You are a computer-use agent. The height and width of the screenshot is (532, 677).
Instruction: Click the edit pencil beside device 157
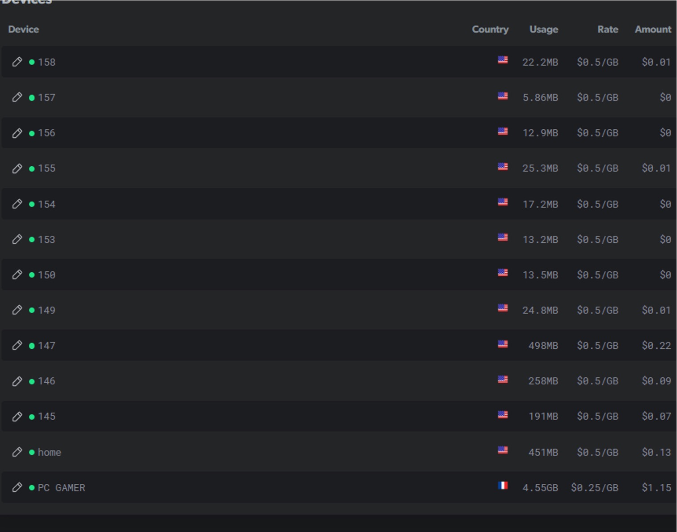tap(17, 97)
